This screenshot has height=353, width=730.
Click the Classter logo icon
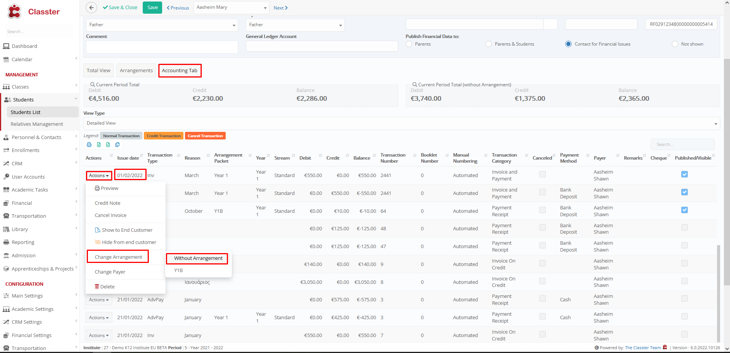(15, 11)
